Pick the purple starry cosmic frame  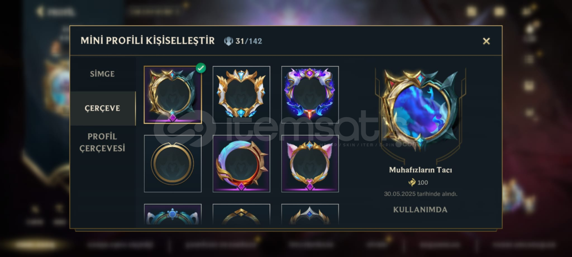tap(310, 95)
